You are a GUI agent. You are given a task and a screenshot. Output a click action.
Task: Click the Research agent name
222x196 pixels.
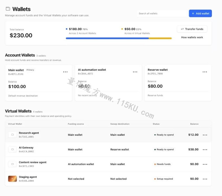pyautogui.click(x=29, y=133)
